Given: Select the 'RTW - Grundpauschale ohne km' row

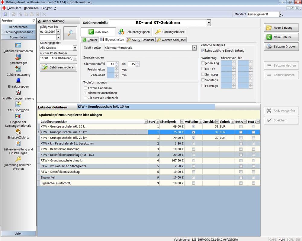Looking at the screenshot, I should (94, 161).
